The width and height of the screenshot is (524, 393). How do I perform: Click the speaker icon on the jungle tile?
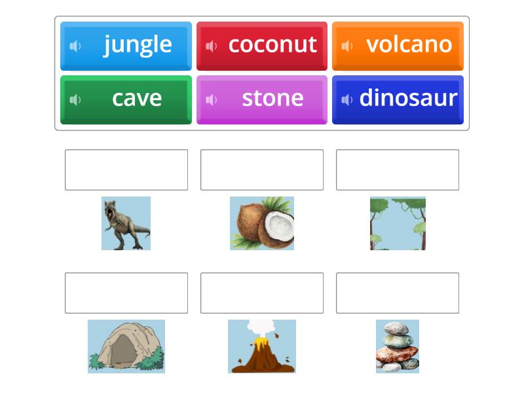click(77, 45)
